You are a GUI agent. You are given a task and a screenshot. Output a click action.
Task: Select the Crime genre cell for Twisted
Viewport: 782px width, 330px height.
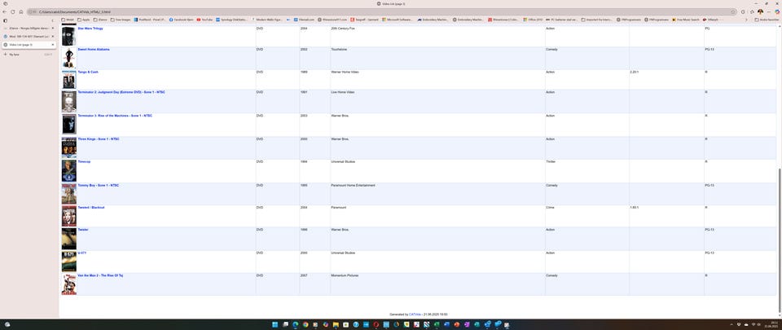587,216
